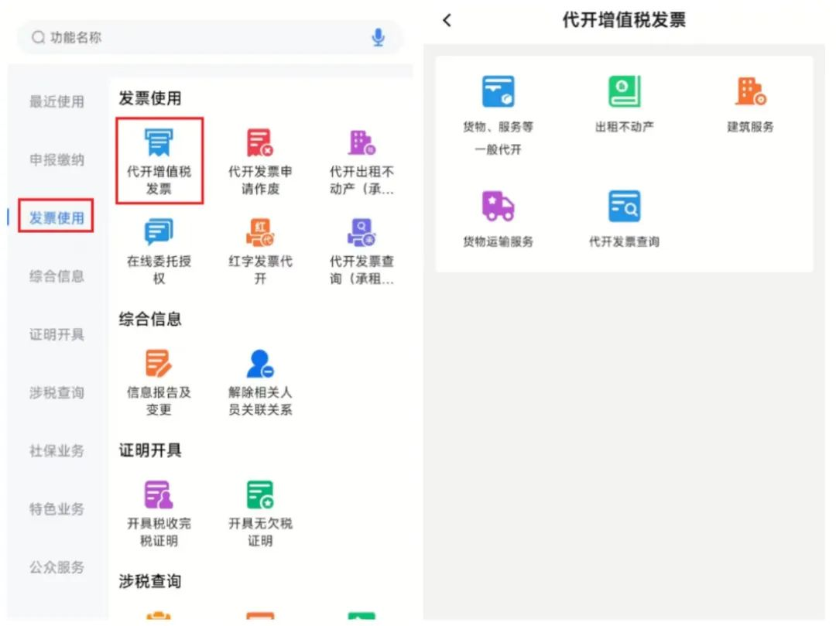Switch to 最近使用 sidebar tab

click(57, 101)
